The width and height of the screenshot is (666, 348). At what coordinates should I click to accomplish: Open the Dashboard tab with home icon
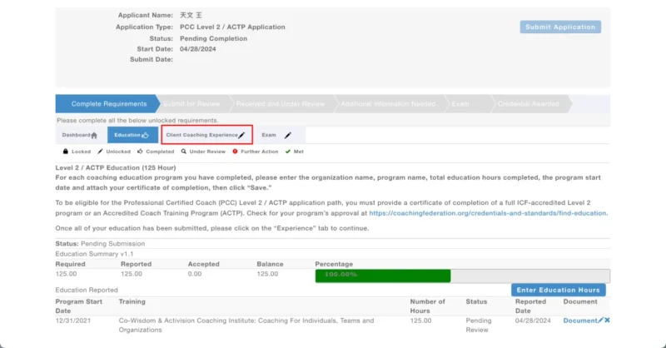(x=80, y=135)
